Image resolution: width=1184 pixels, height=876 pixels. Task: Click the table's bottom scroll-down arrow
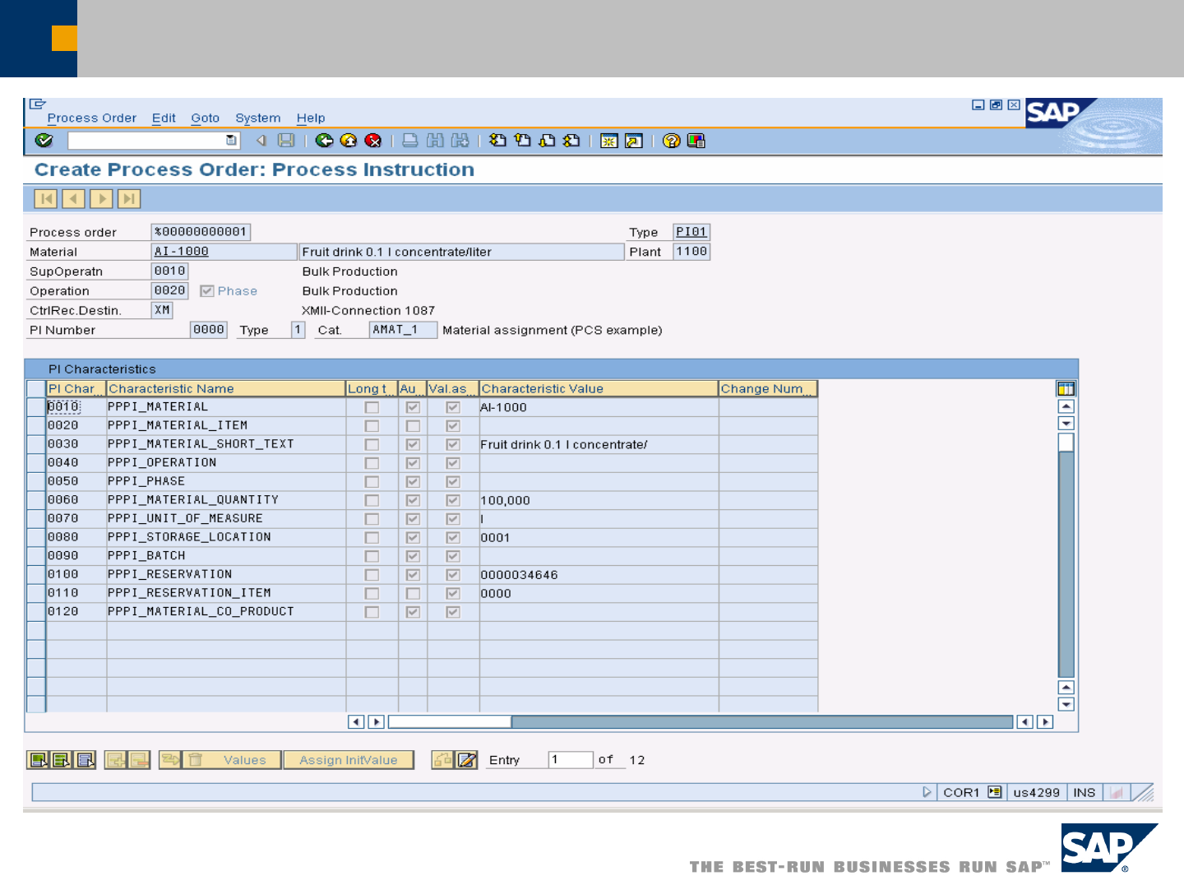click(1066, 705)
